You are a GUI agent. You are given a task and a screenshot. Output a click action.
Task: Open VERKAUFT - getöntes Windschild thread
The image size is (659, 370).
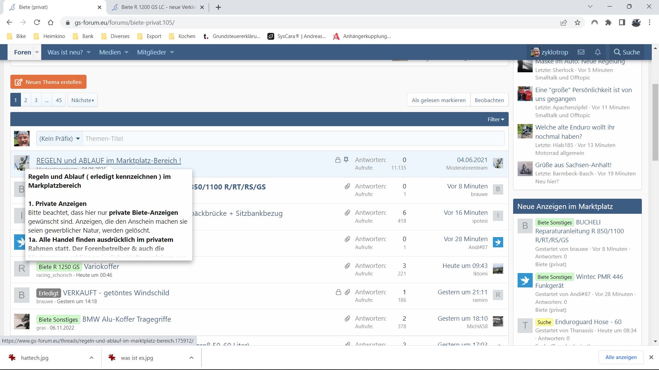(116, 293)
